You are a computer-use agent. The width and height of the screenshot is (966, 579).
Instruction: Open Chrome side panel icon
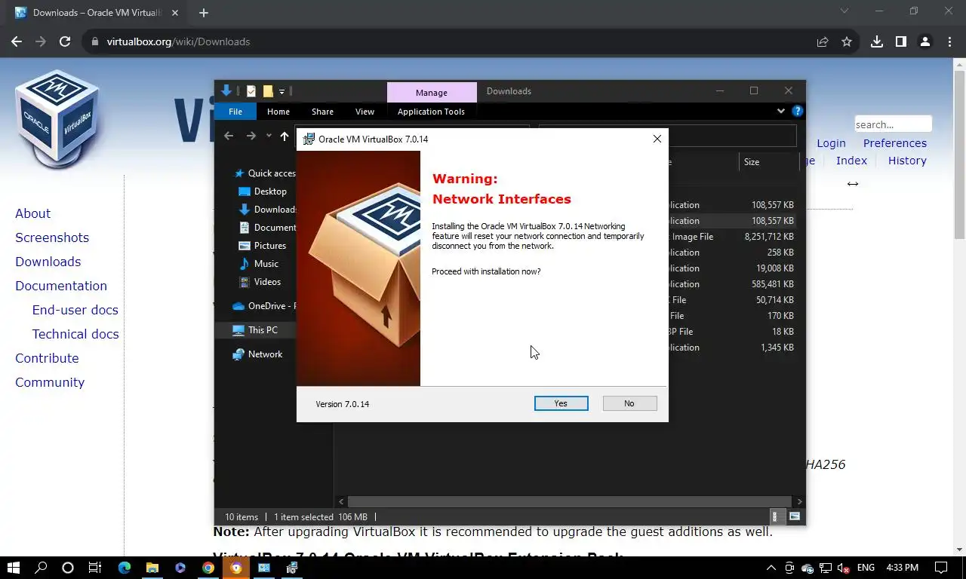point(900,41)
